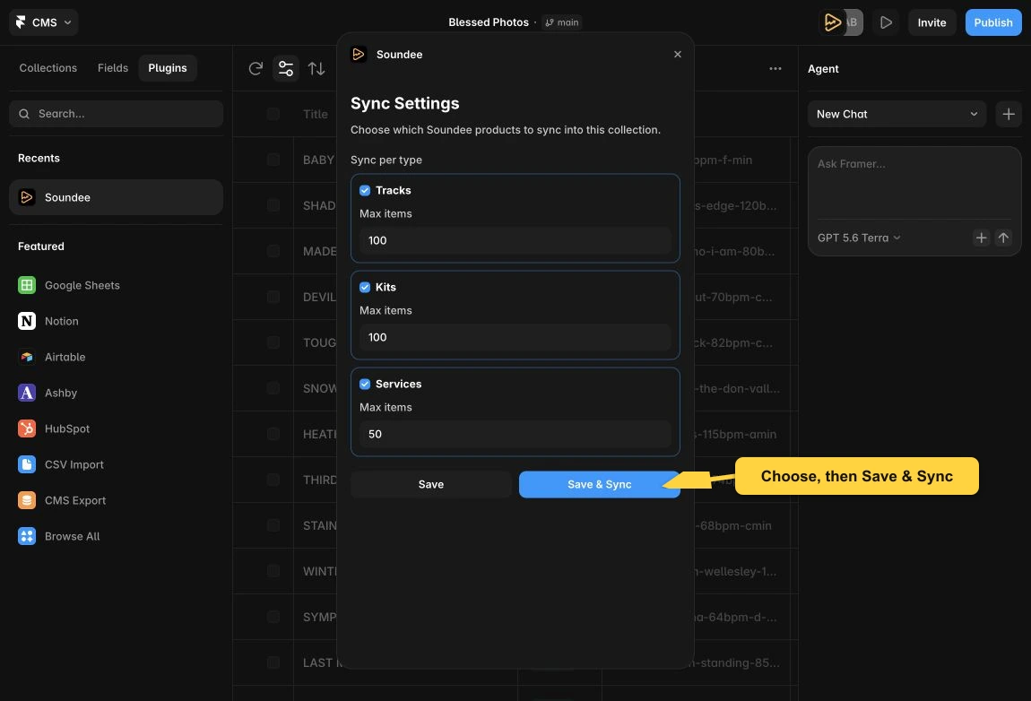
Task: Click the Ask Framer chat input
Action: click(x=914, y=184)
